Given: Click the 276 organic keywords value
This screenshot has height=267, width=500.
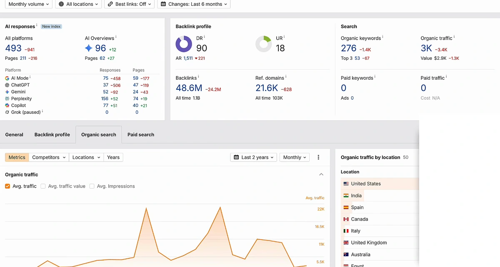Looking at the screenshot, I should pyautogui.click(x=349, y=48).
